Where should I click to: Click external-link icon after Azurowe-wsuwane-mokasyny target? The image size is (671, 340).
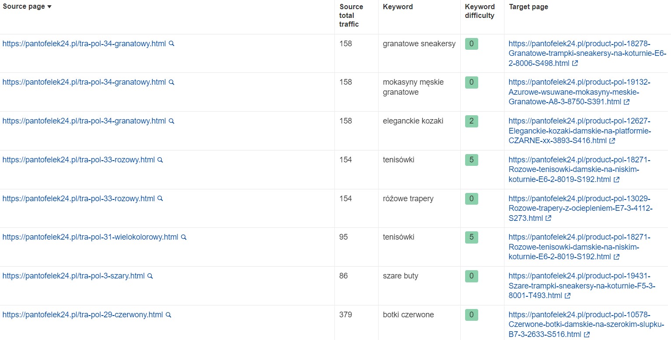(627, 102)
